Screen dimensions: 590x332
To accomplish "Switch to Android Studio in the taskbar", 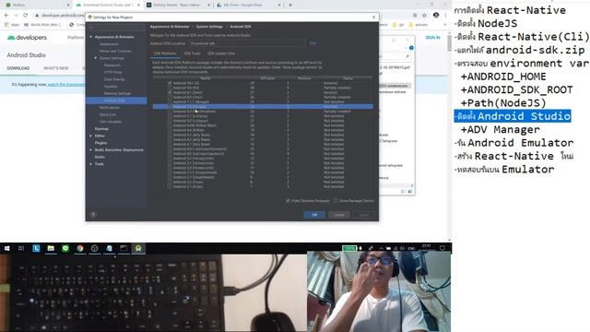I will [x=138, y=248].
